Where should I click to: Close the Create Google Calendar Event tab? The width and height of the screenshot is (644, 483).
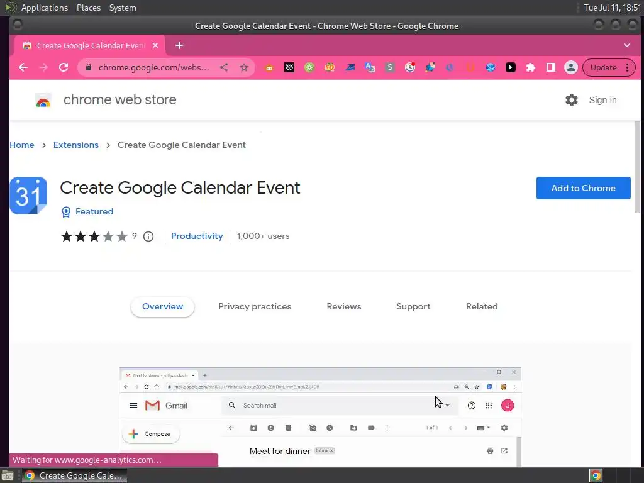pyautogui.click(x=155, y=45)
